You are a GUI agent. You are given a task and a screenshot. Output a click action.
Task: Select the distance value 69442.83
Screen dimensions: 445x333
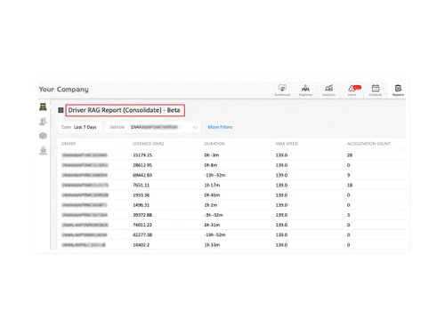coord(142,175)
